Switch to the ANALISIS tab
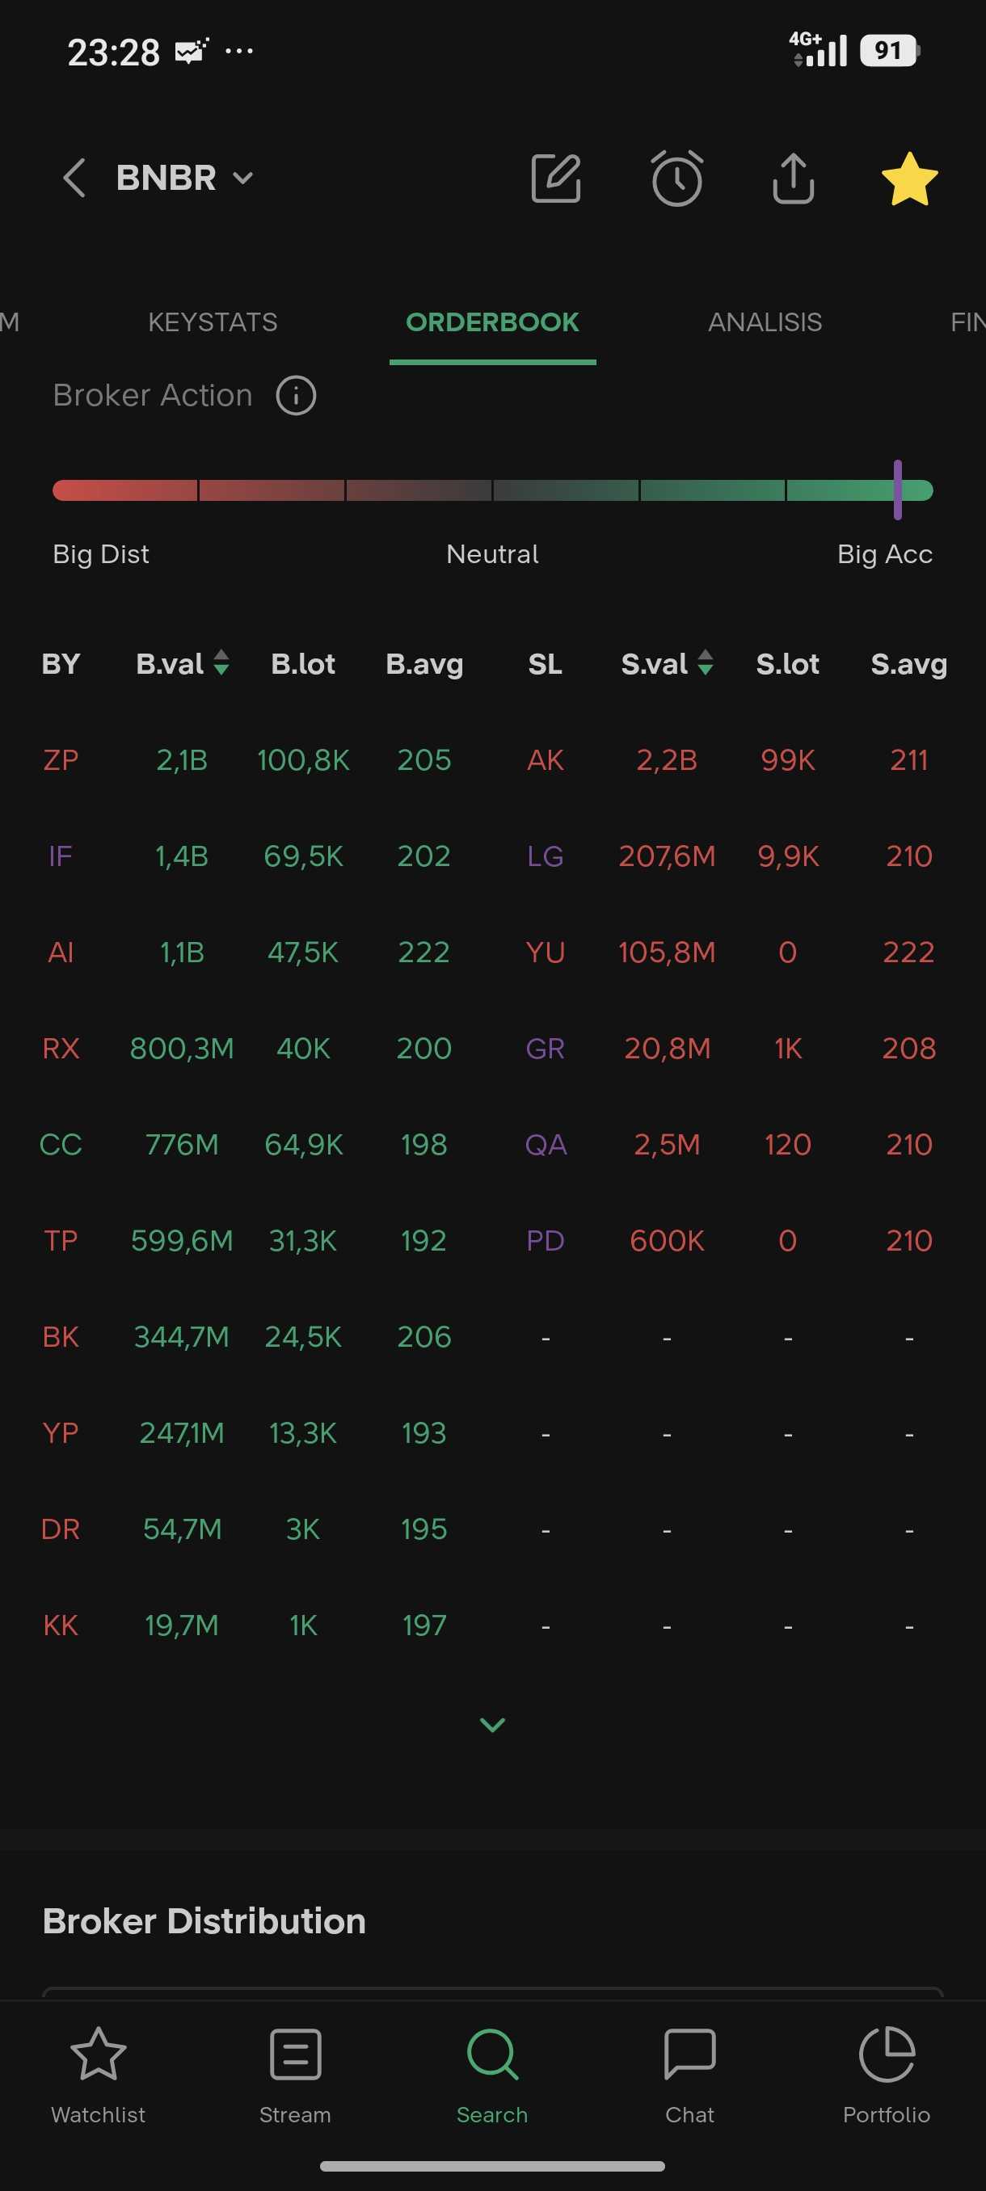 pos(765,322)
